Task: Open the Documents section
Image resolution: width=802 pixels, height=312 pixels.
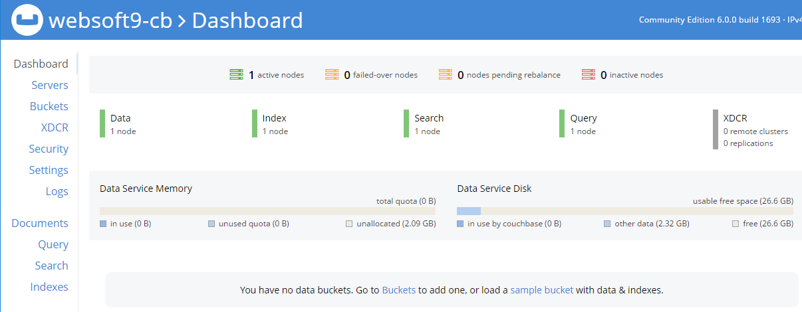Action: pos(40,223)
